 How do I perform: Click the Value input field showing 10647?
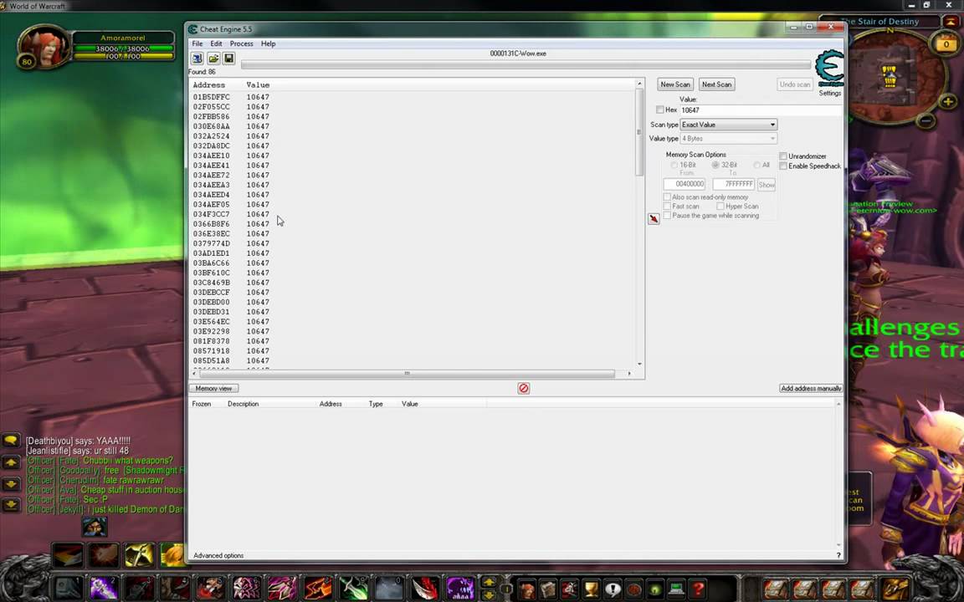coord(761,110)
